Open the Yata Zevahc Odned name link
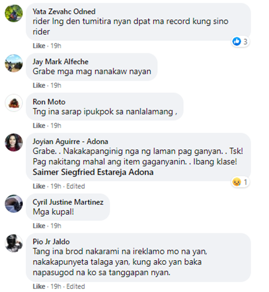 coord(64,11)
